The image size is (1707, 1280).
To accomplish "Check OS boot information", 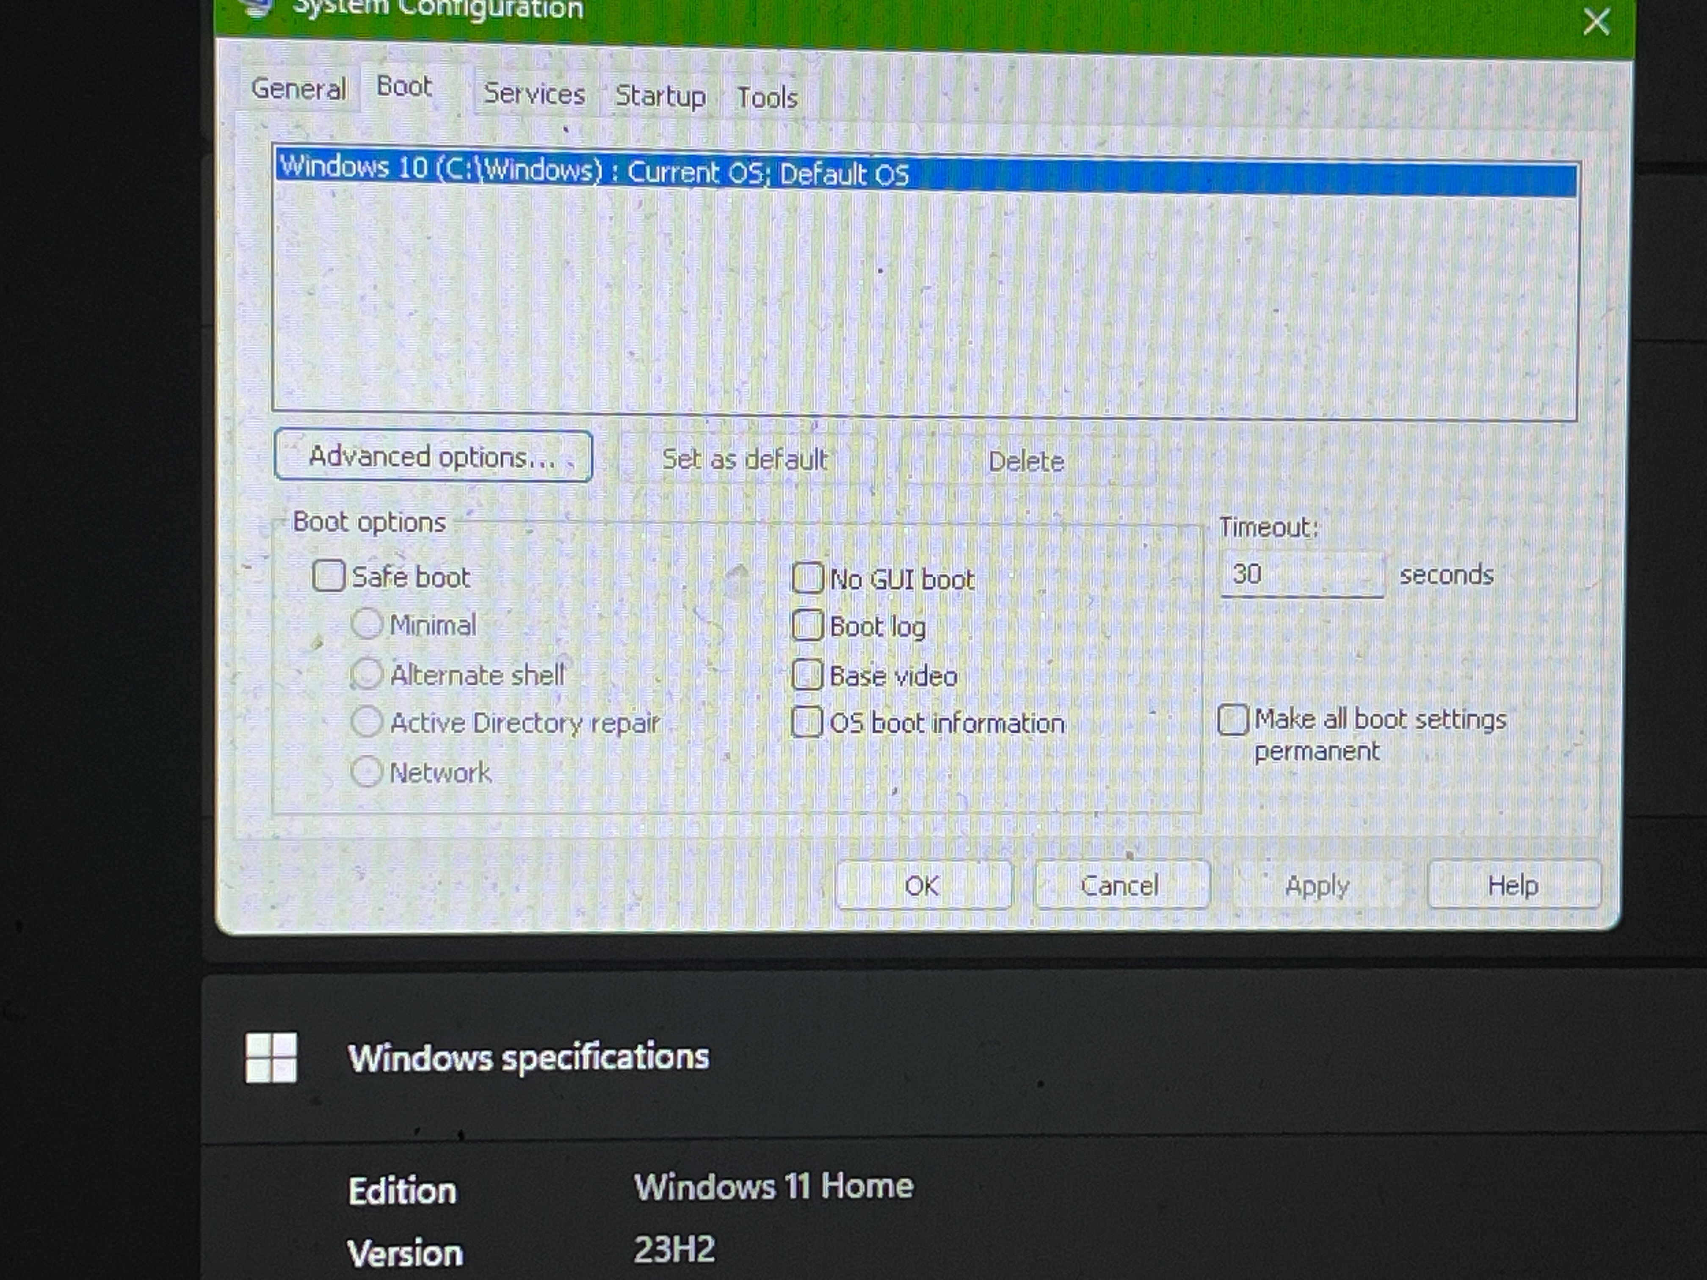I will pos(807,722).
